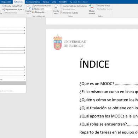Open the 'Insertar cita' dropdown arrow
Image resolution: width=138 pixels, height=138 pixels.
pos(30,13)
